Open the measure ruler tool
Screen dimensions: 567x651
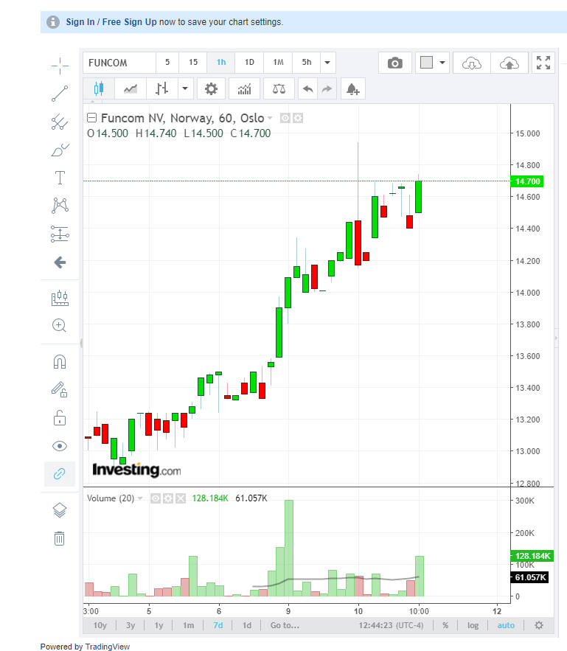pyautogui.click(x=60, y=298)
